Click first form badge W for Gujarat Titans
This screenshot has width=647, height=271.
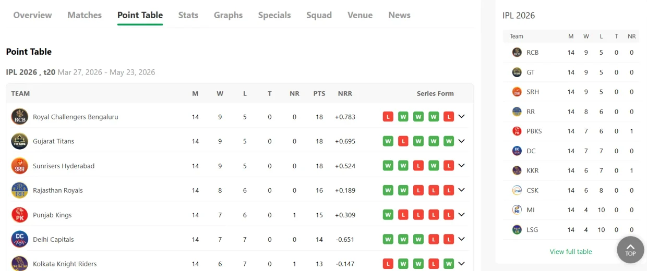pyautogui.click(x=388, y=141)
